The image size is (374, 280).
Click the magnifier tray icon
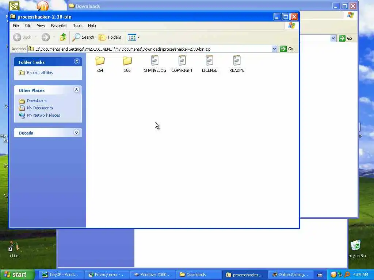click(347, 275)
